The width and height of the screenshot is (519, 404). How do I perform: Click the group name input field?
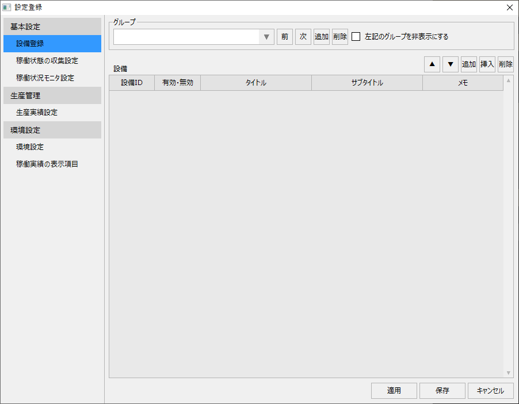(x=187, y=36)
